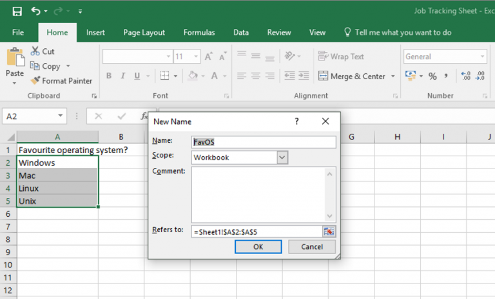Confirm the new name with OK
This screenshot has height=299, width=495.
coord(258,247)
